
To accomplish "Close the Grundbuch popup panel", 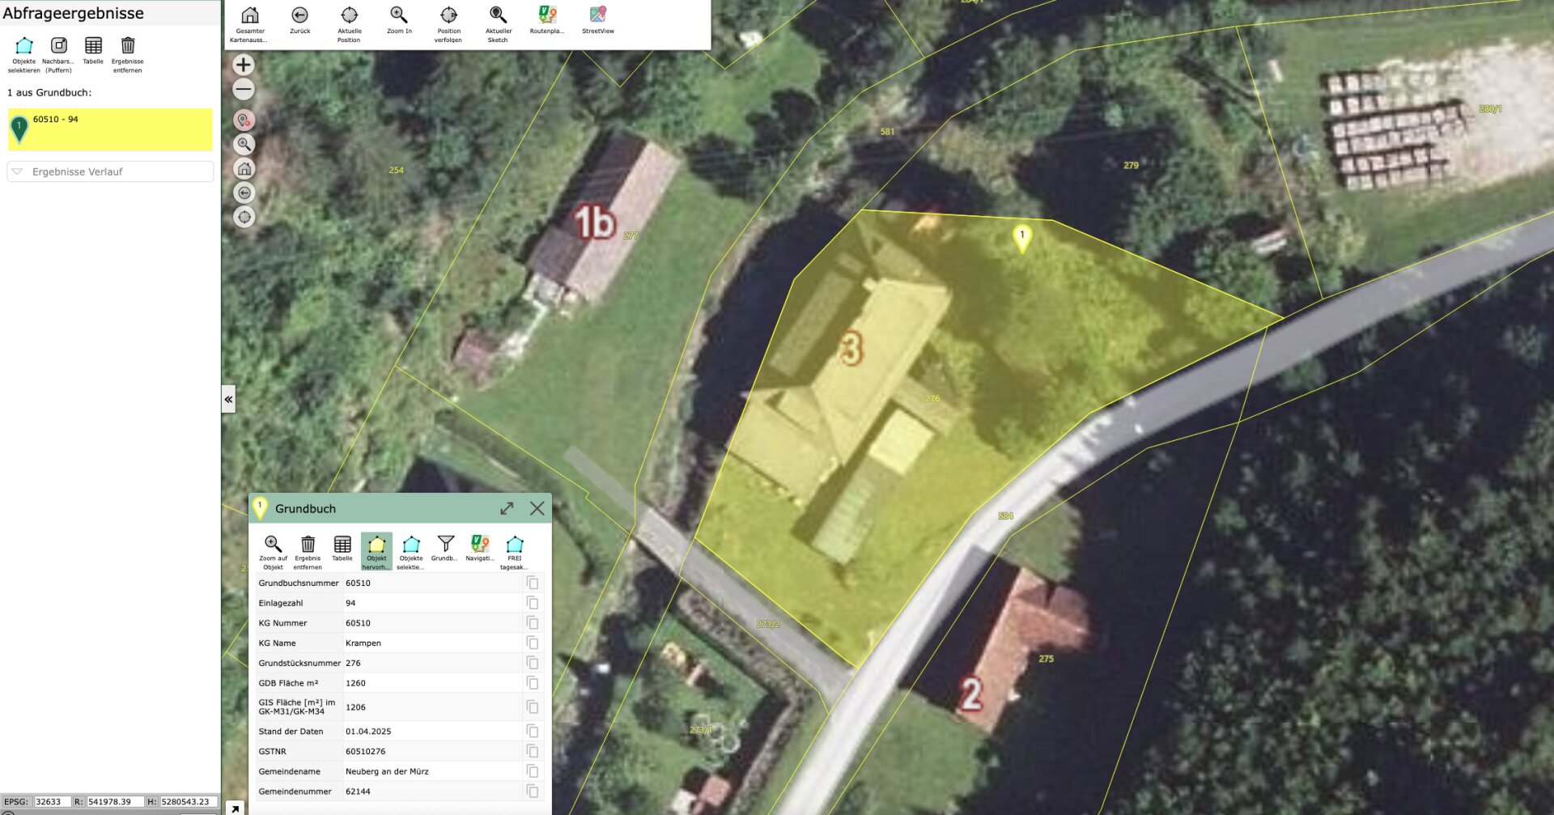I will (x=537, y=508).
